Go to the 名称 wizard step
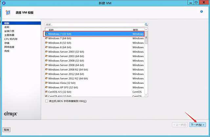This screenshot has width=210, height=137. tap(7, 27)
